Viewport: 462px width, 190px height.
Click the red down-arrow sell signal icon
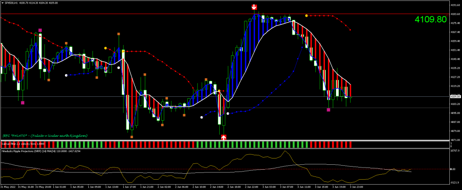click(x=254, y=7)
